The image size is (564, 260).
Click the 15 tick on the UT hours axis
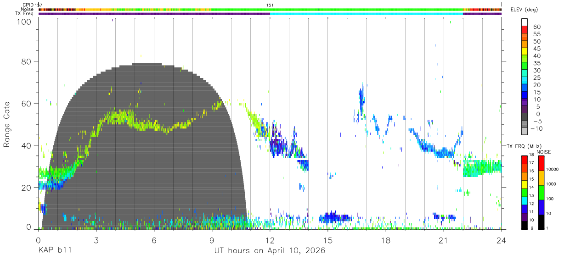pos(328,240)
